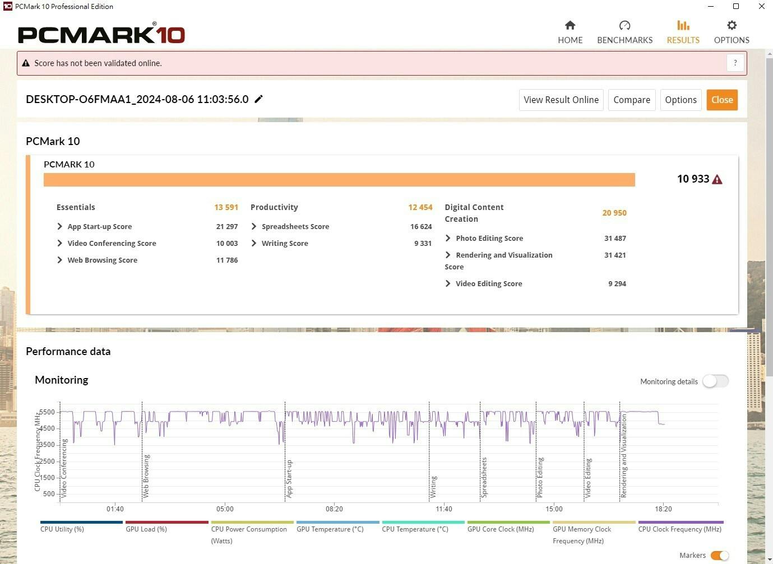Select GPU Temperature legend item
Viewport: 773px width, 564px height.
338,526
